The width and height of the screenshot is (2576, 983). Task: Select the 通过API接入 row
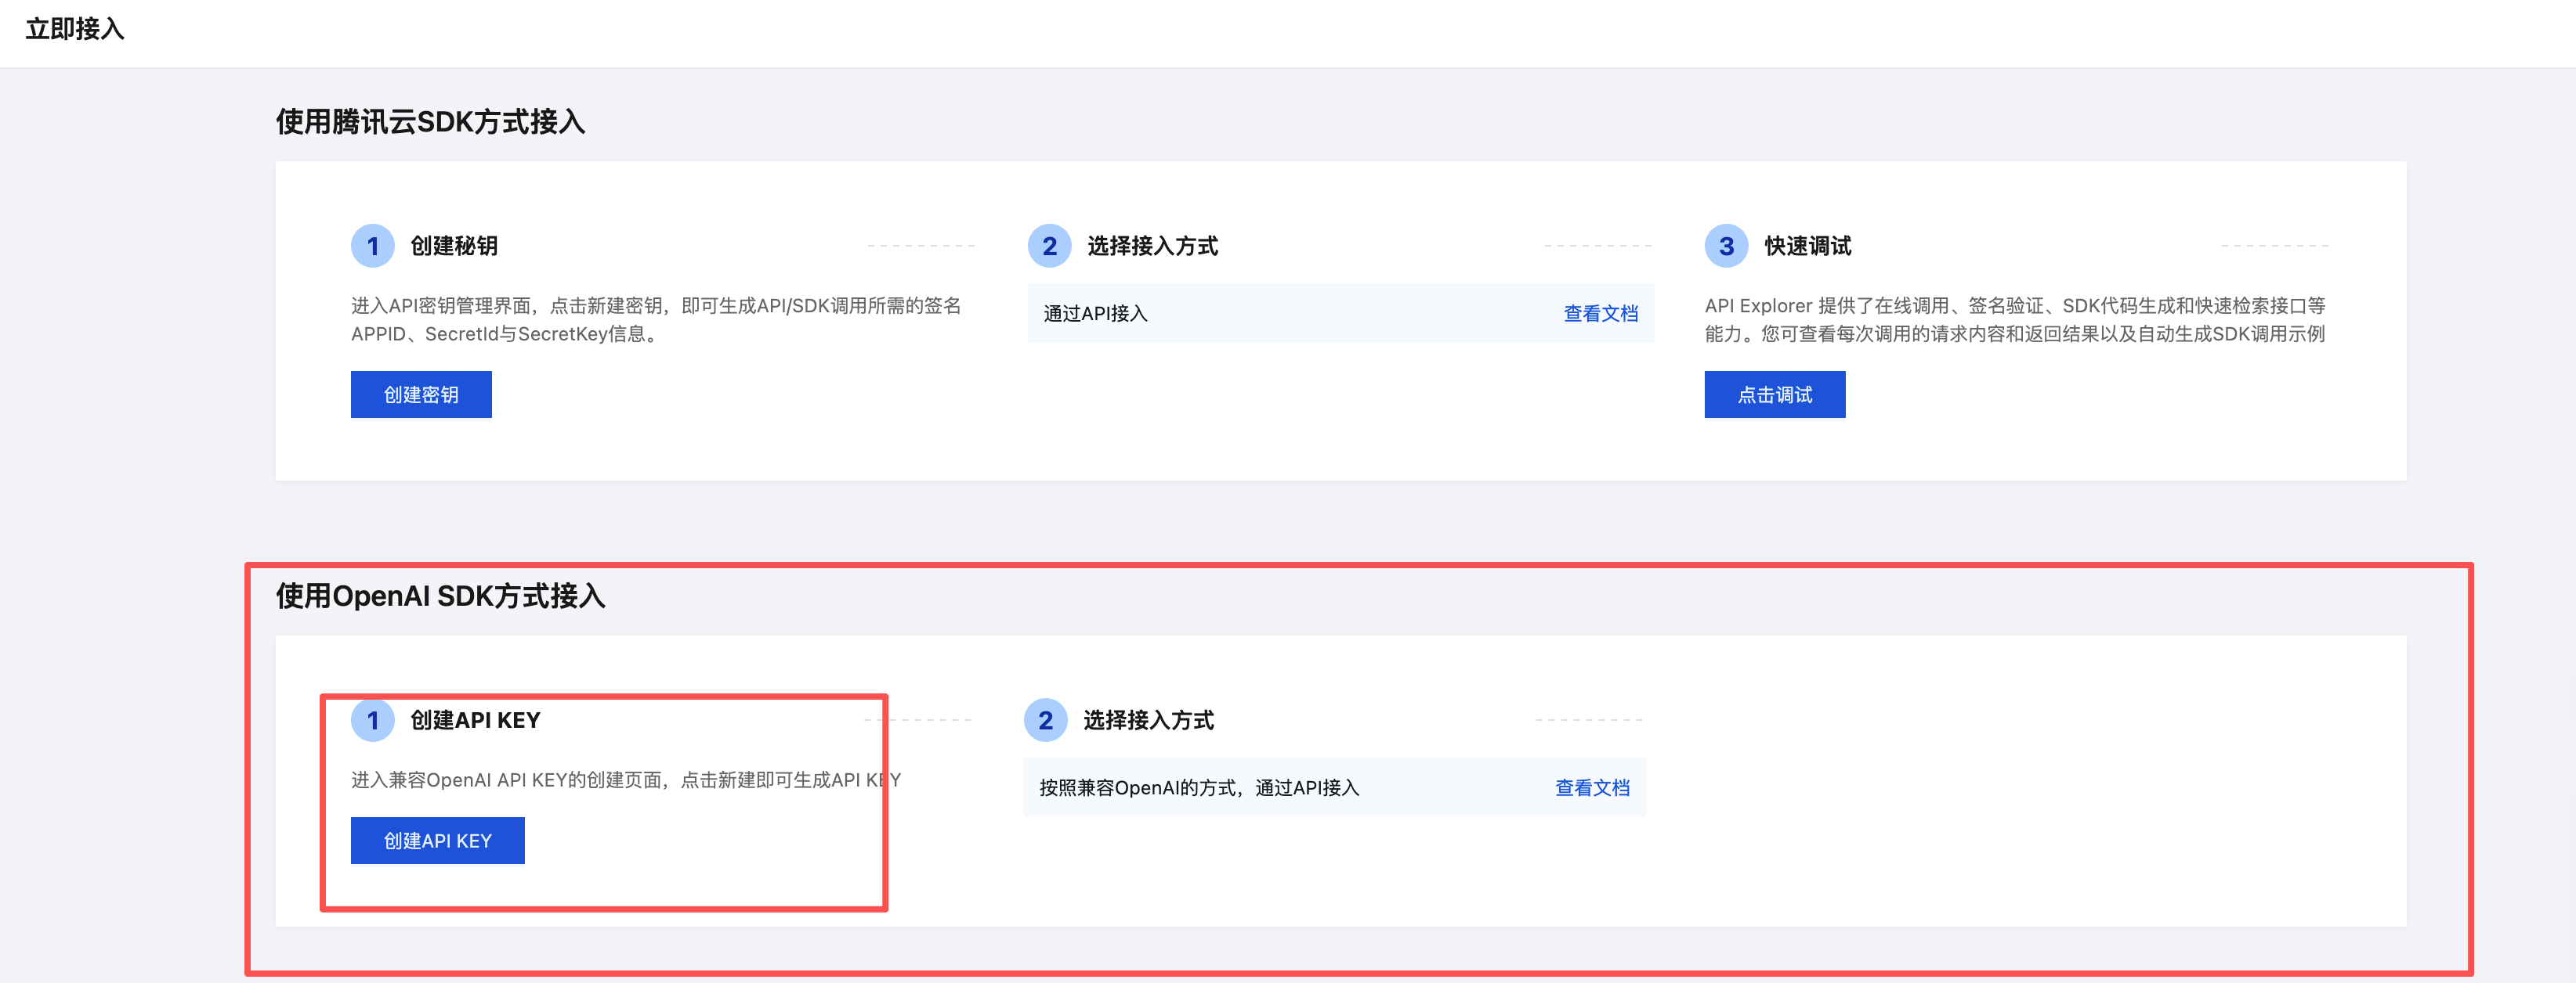pos(1096,314)
